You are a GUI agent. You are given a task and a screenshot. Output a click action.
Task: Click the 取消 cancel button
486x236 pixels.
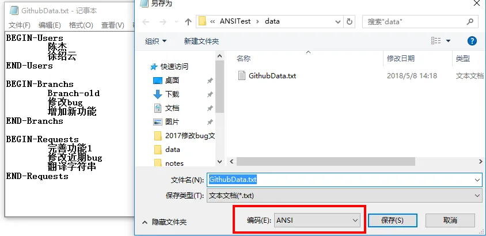coord(450,220)
